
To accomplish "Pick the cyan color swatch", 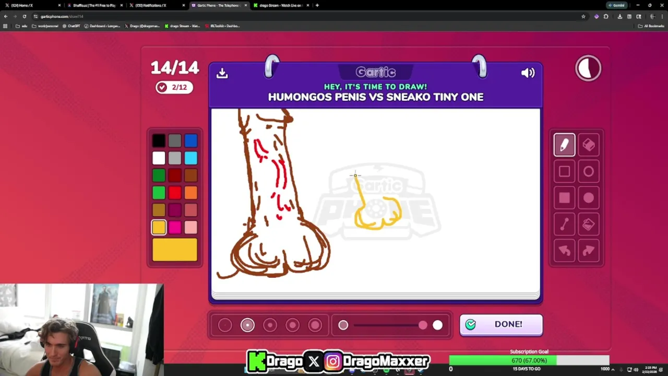I will point(191,158).
